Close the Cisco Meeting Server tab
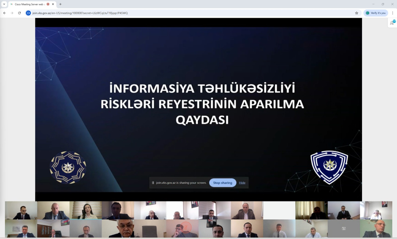The height and width of the screenshot is (239, 397). (53, 4)
